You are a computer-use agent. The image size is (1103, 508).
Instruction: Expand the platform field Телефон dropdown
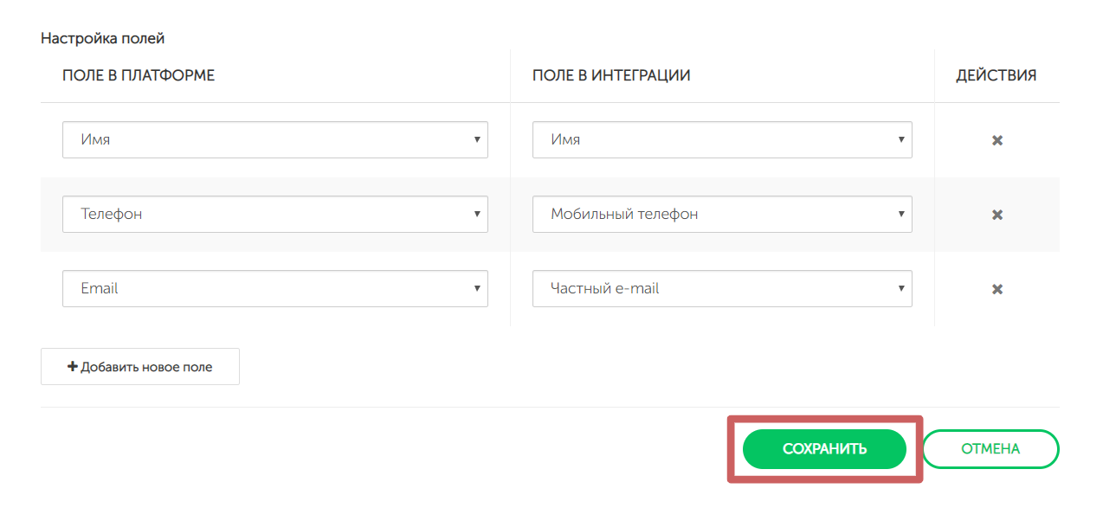[x=274, y=214]
